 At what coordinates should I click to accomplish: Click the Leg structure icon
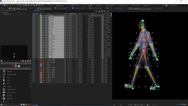coord(4,77)
